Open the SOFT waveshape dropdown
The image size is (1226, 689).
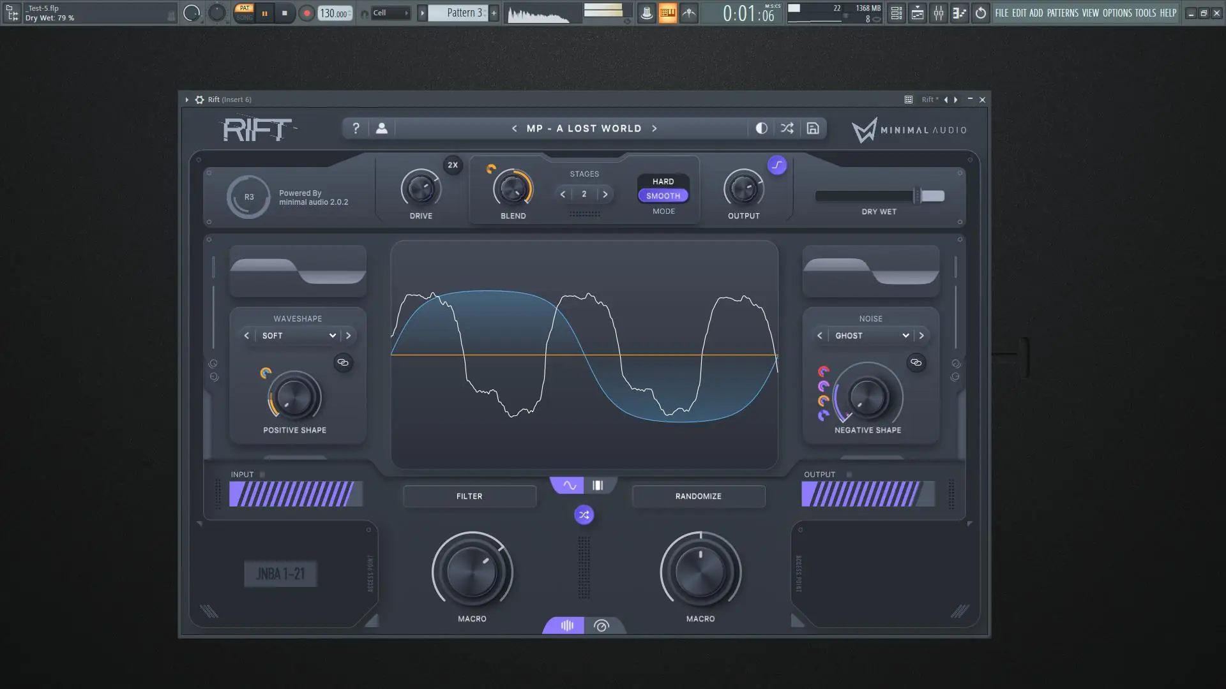coord(298,336)
